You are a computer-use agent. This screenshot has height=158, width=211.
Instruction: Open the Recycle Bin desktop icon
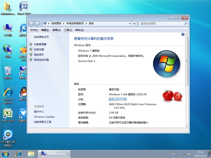pos(8,72)
